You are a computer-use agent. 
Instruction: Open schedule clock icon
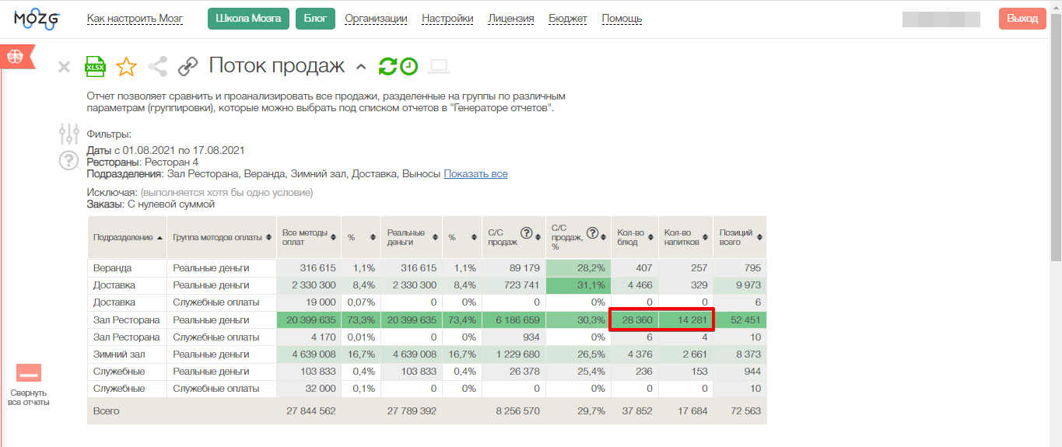point(409,67)
